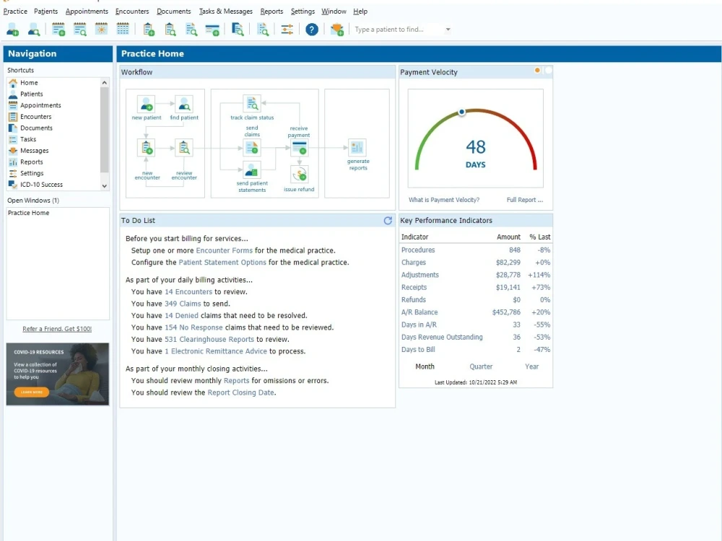Open the 349 Claims link
Screen dimensions: 722x541
click(x=183, y=304)
